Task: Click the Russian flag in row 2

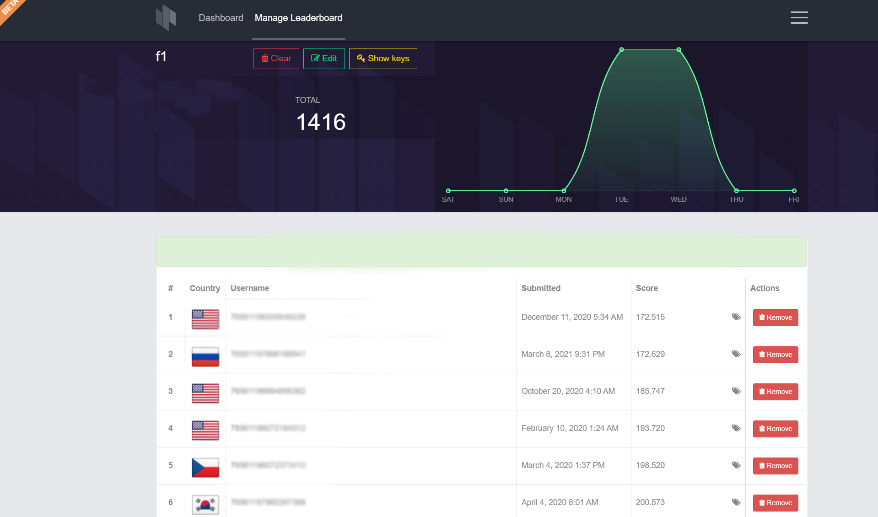Action: [x=205, y=356]
